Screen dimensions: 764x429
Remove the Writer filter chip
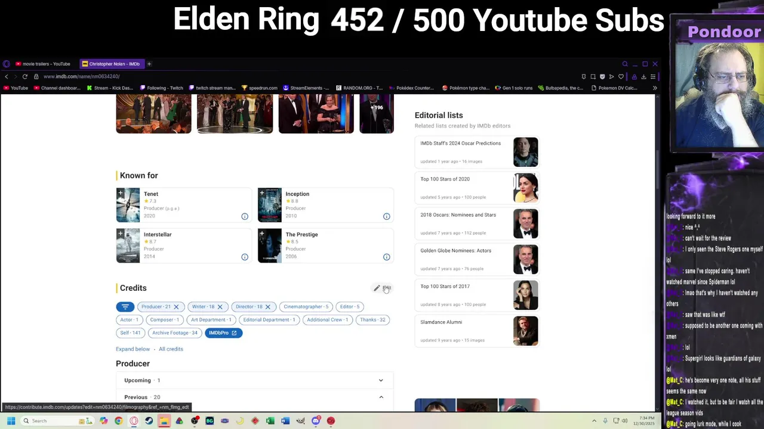[x=220, y=307]
